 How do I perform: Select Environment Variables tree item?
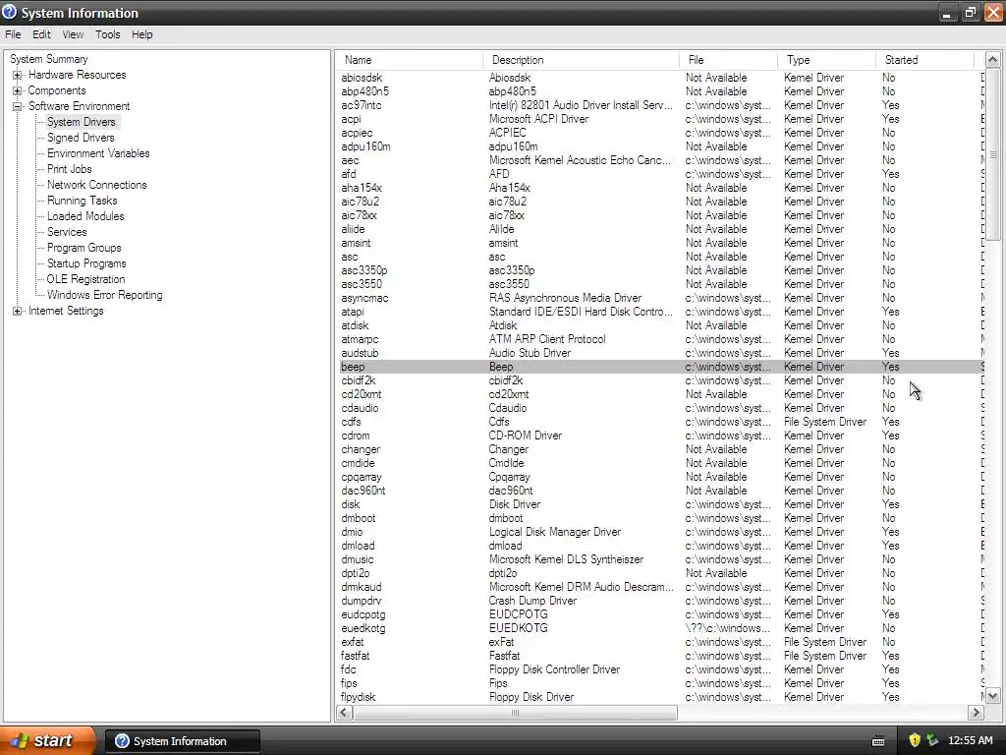(x=98, y=153)
